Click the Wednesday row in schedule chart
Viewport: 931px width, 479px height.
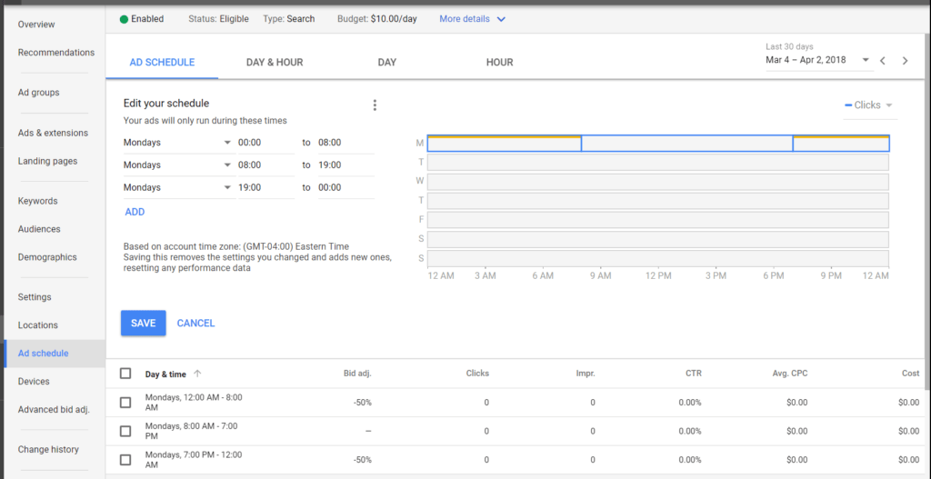[x=658, y=182]
